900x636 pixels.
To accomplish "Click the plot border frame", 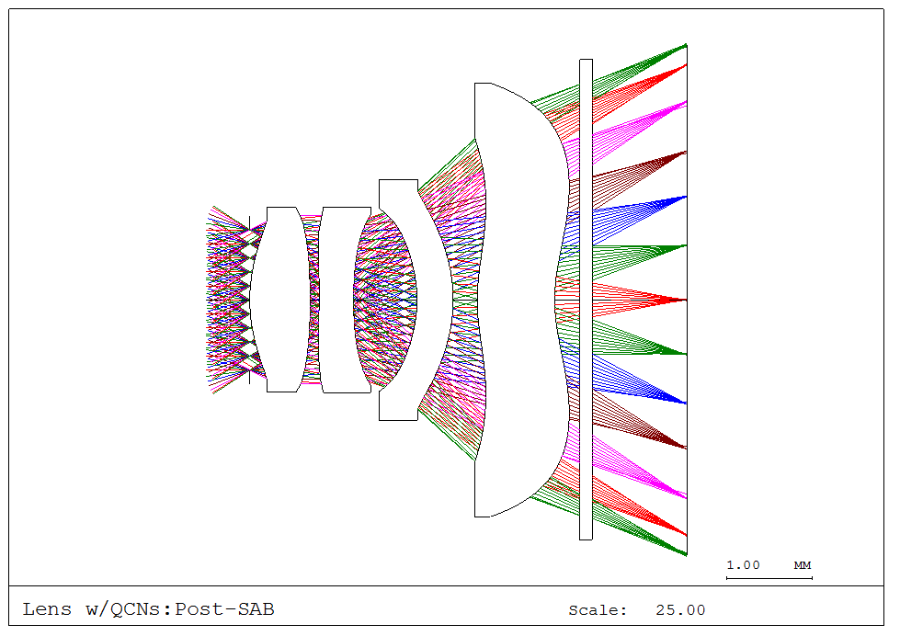I will tap(450, 7).
